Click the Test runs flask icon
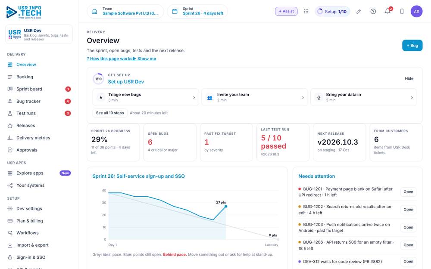Image resolution: width=431 pixels, height=269 pixels. tap(10, 113)
